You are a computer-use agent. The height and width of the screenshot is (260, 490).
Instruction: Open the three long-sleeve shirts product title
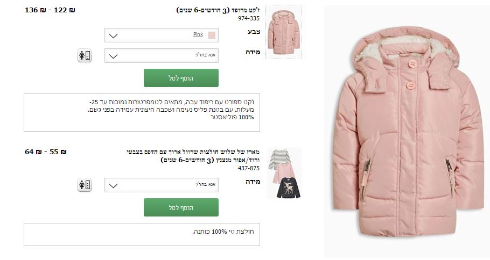[193, 156]
